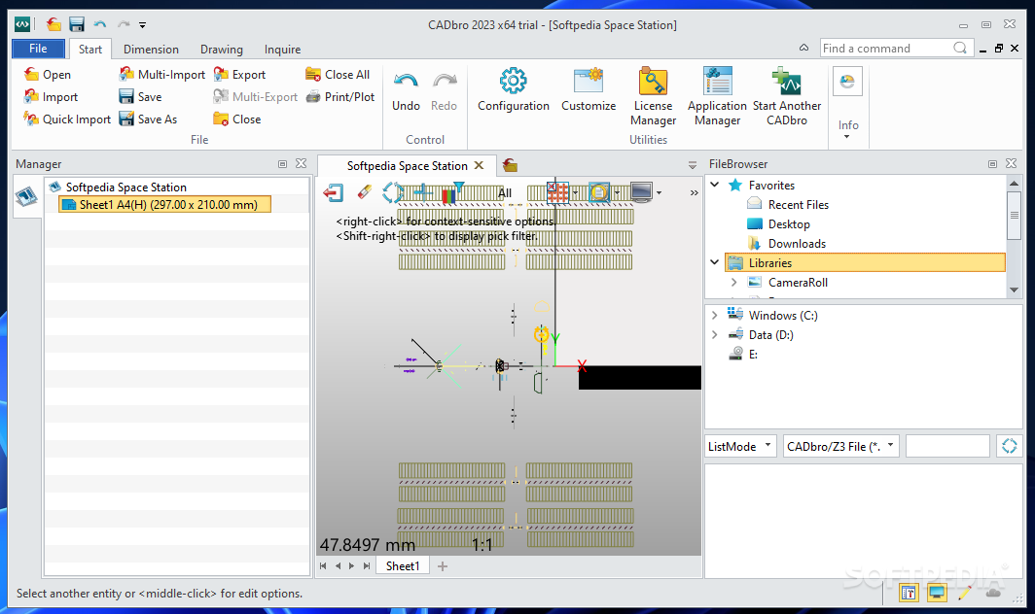
Task: Add a new sheet with plus button
Action: coord(443,565)
